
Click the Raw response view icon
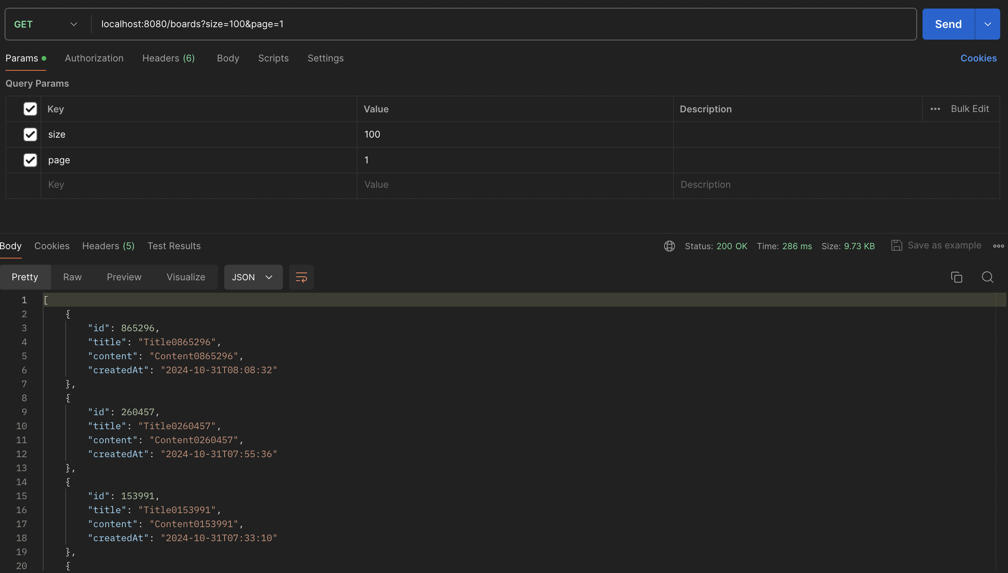point(72,276)
